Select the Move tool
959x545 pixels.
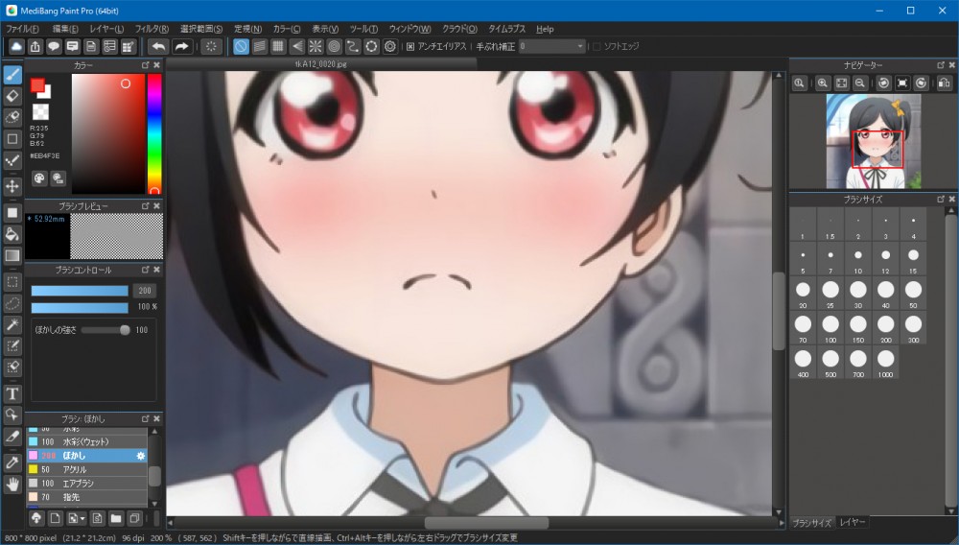[x=12, y=186]
